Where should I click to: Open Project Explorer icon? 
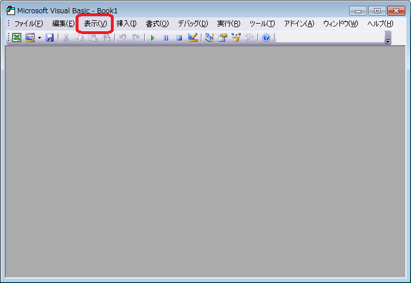tap(210, 38)
